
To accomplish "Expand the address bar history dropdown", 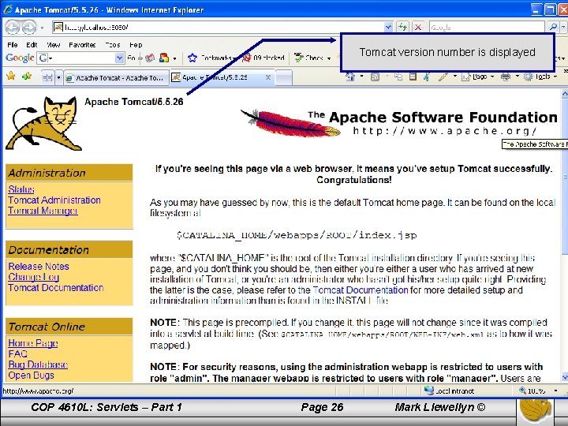I will pos(388,27).
